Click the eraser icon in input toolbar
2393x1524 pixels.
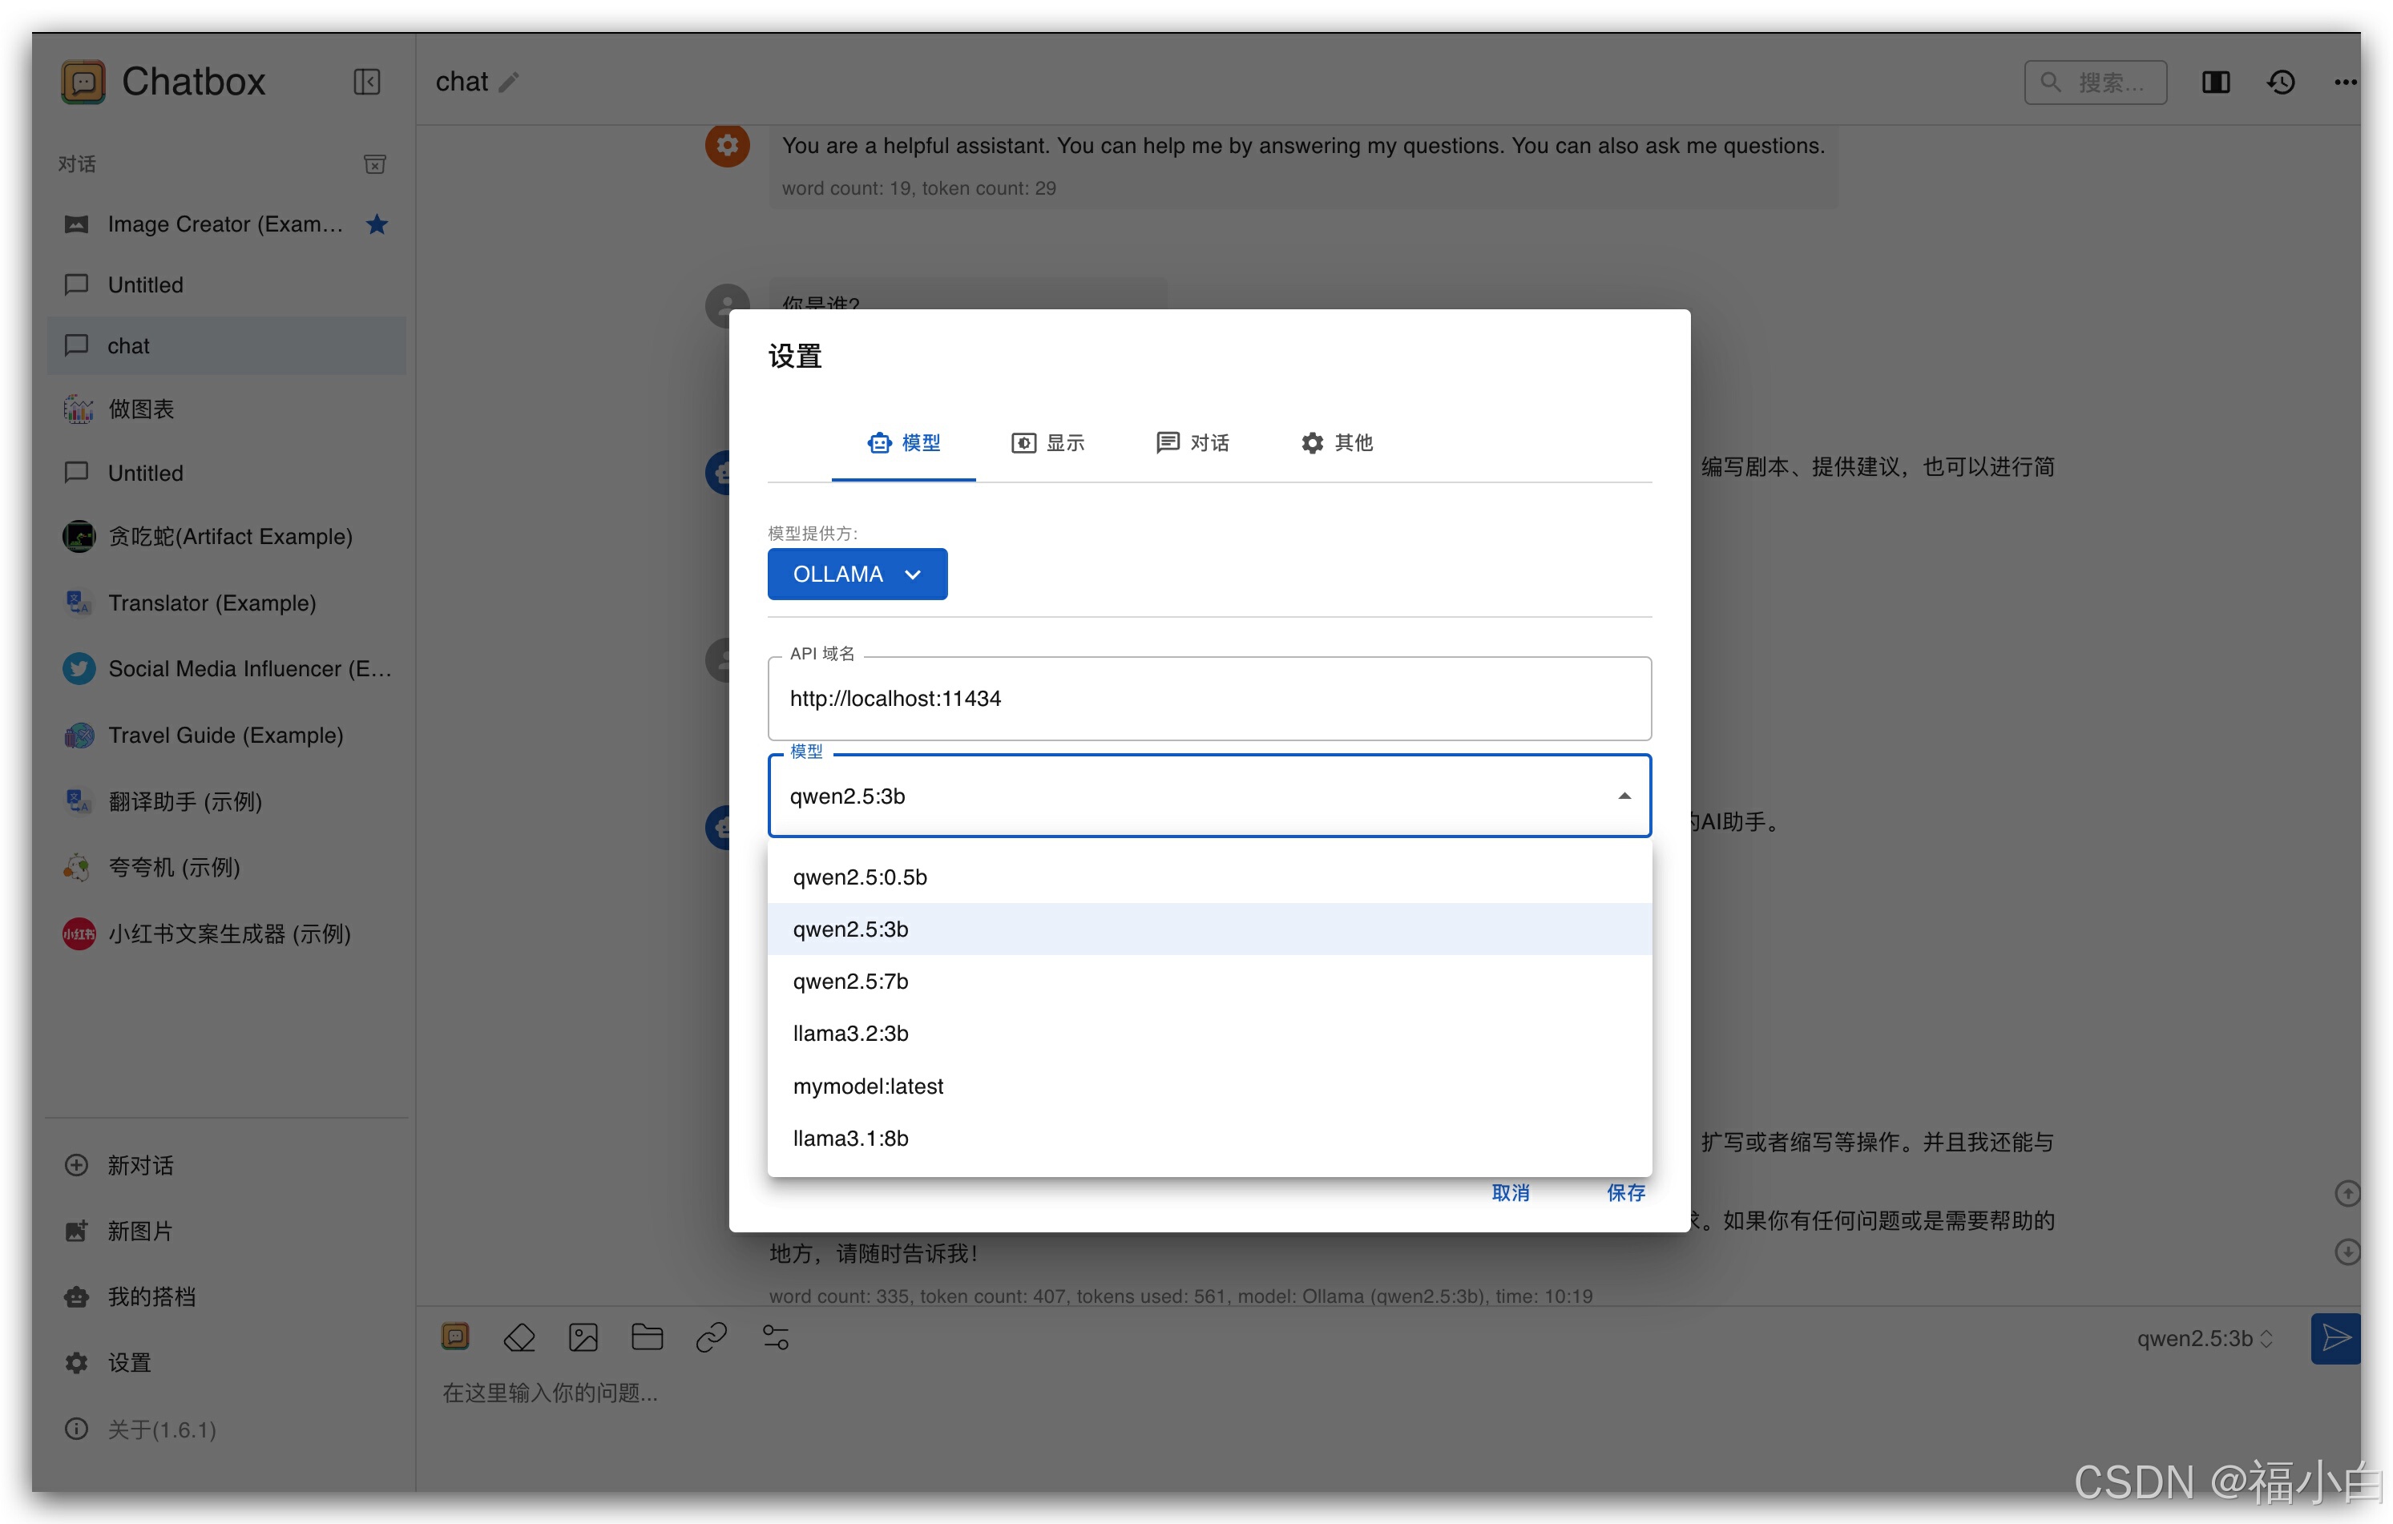coord(519,1337)
